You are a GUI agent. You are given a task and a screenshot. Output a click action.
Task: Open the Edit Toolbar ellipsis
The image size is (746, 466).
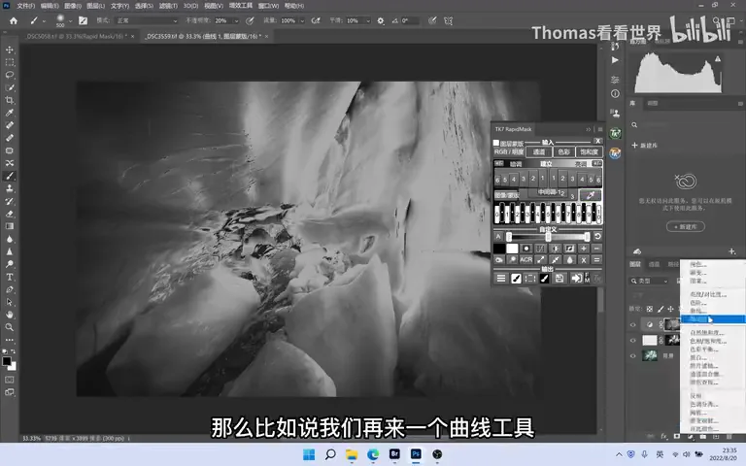[10, 340]
